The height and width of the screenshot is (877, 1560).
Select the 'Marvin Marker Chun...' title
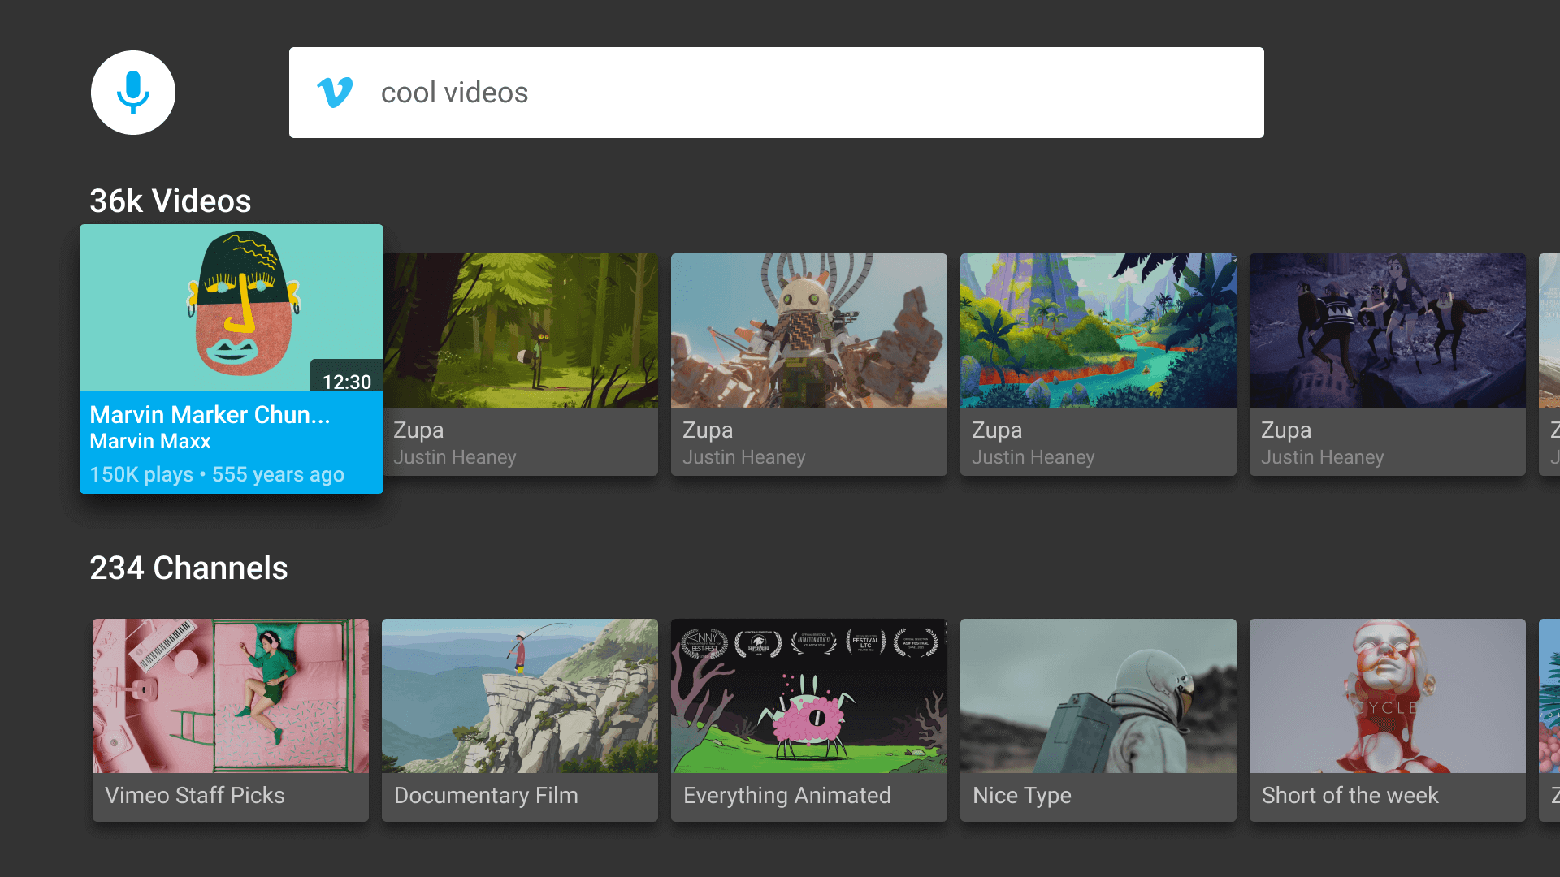210,415
